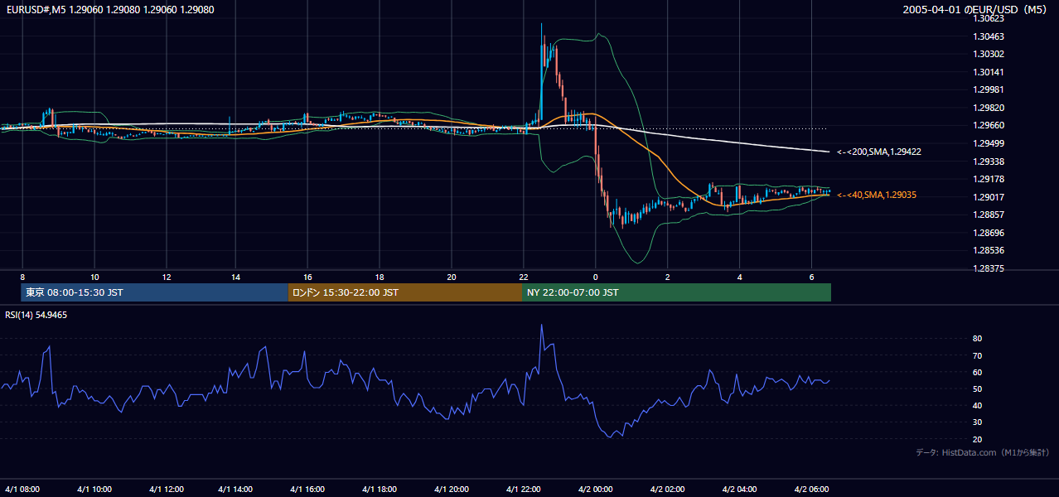Click price axis value 1.29820
The height and width of the screenshot is (497, 1059).
click(989, 108)
